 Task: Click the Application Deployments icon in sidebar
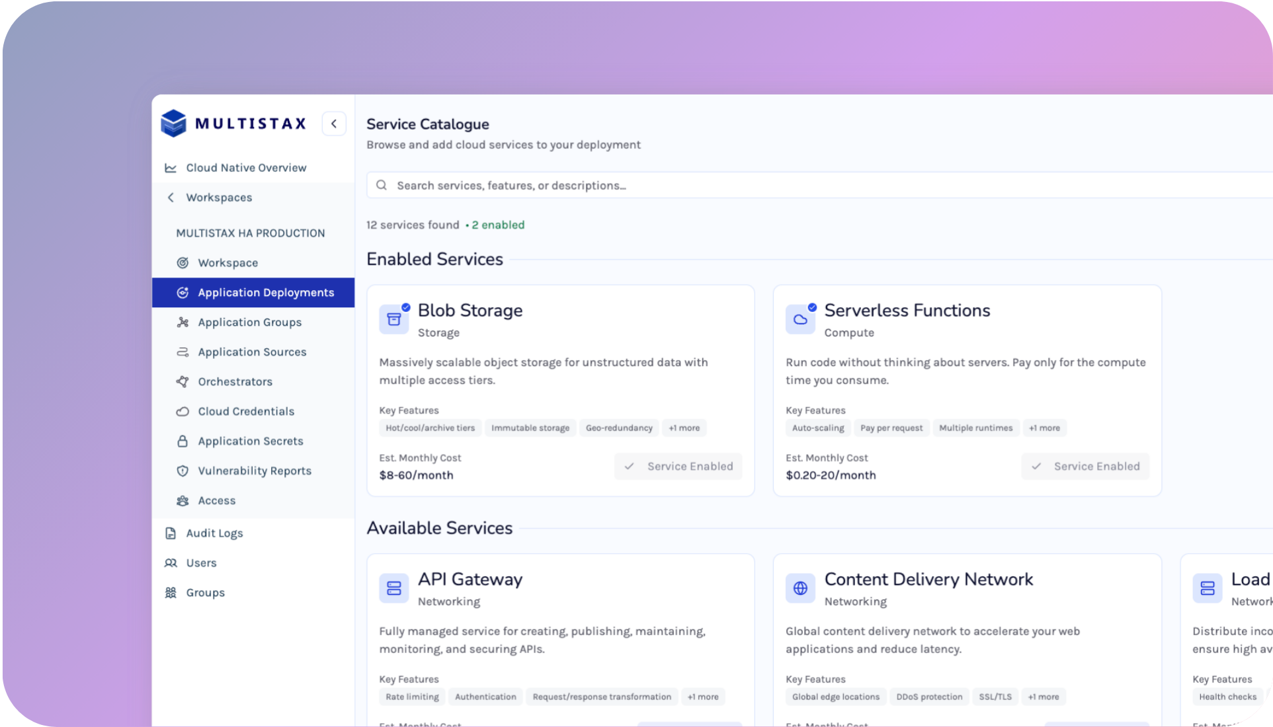[183, 292]
